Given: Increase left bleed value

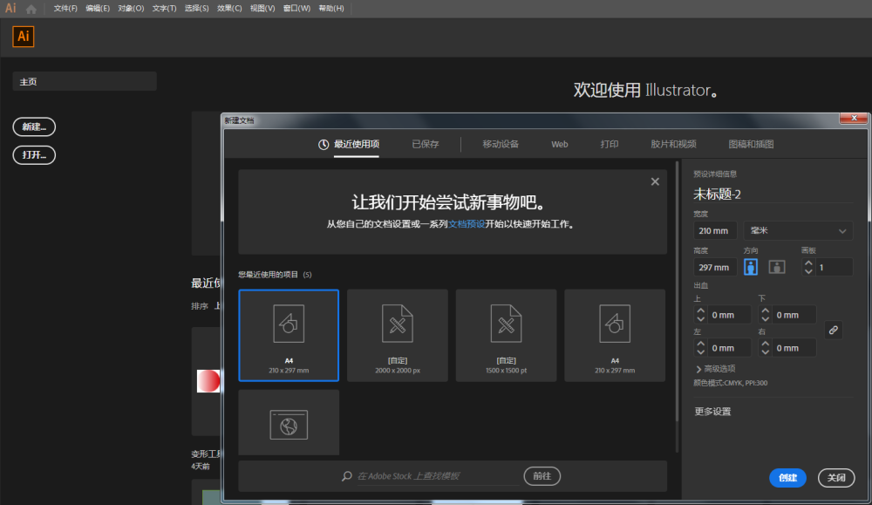Looking at the screenshot, I should tap(701, 344).
